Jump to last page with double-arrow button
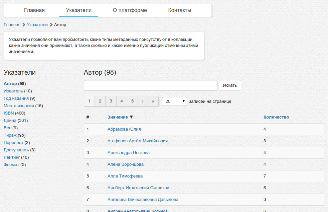Screen dimensions: 328x212 (x=153, y=101)
